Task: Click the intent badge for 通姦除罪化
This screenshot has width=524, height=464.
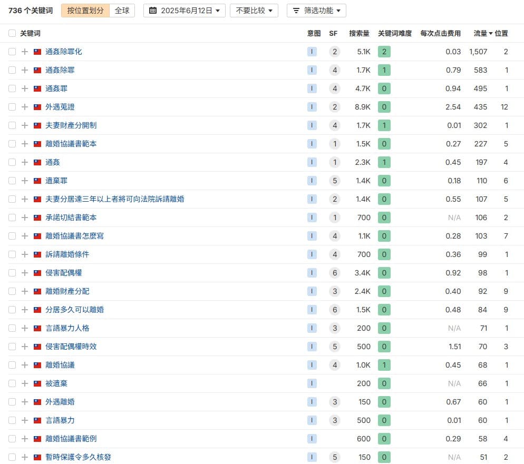Action: tap(312, 52)
